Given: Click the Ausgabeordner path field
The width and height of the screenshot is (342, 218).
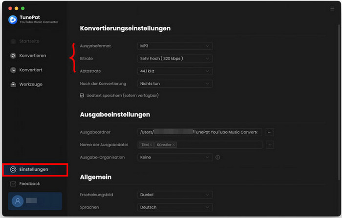Looking at the screenshot, I should (x=199, y=132).
